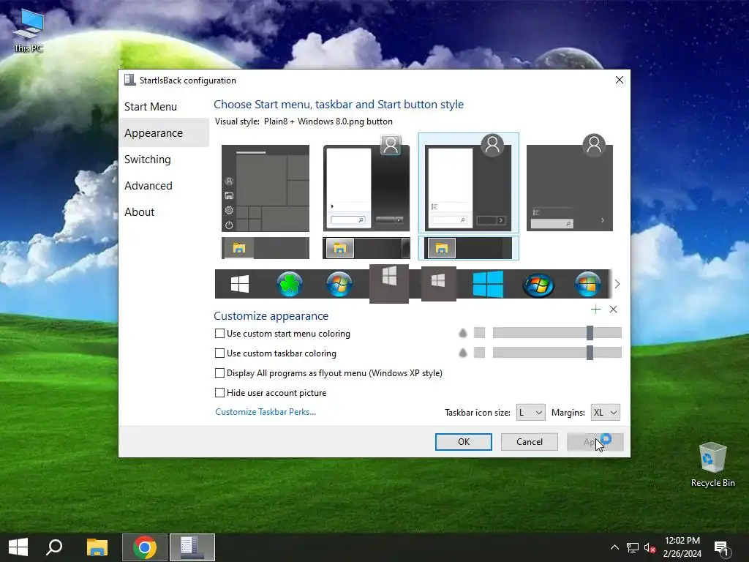Choose the cyan Windows 8 logo start button

[x=488, y=284]
